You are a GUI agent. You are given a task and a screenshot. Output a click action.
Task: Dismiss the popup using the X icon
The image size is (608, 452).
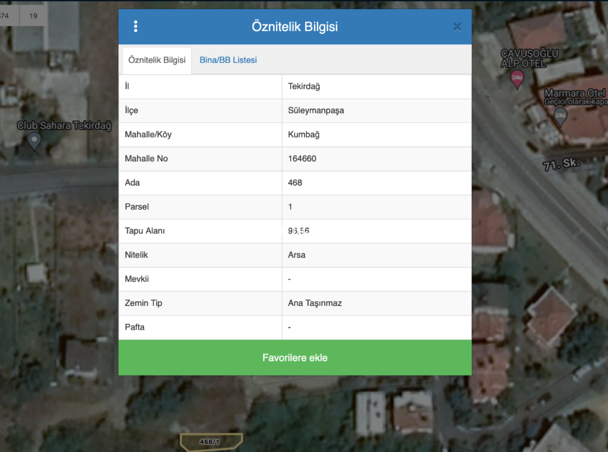(457, 27)
